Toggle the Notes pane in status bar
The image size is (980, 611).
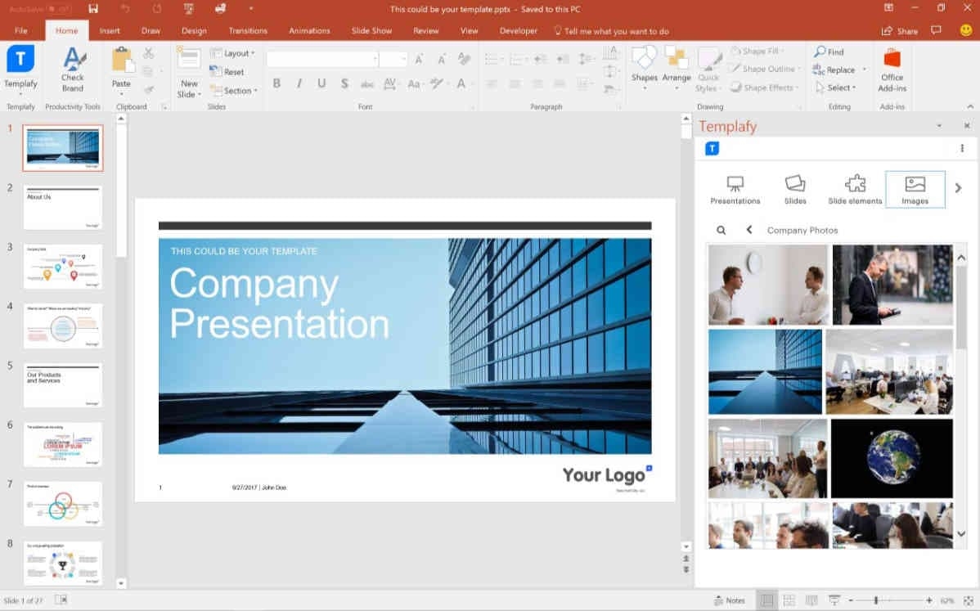point(730,600)
